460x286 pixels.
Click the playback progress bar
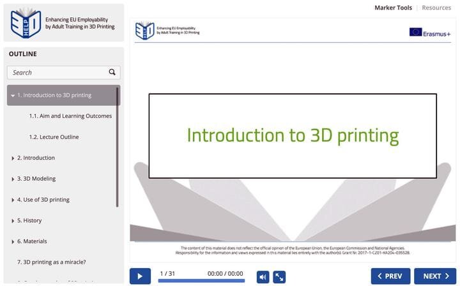click(x=201, y=280)
